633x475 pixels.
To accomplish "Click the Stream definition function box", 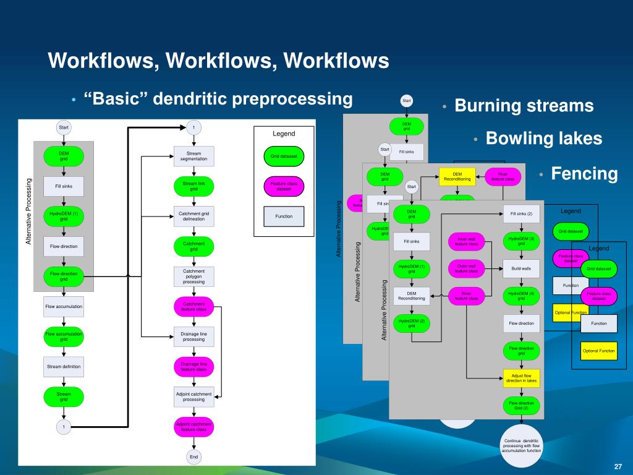I will [64, 367].
